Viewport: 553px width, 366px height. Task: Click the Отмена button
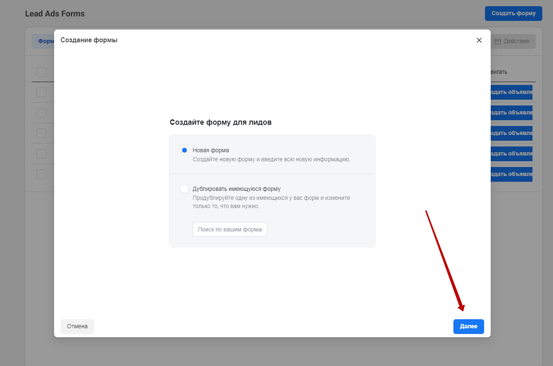77,327
